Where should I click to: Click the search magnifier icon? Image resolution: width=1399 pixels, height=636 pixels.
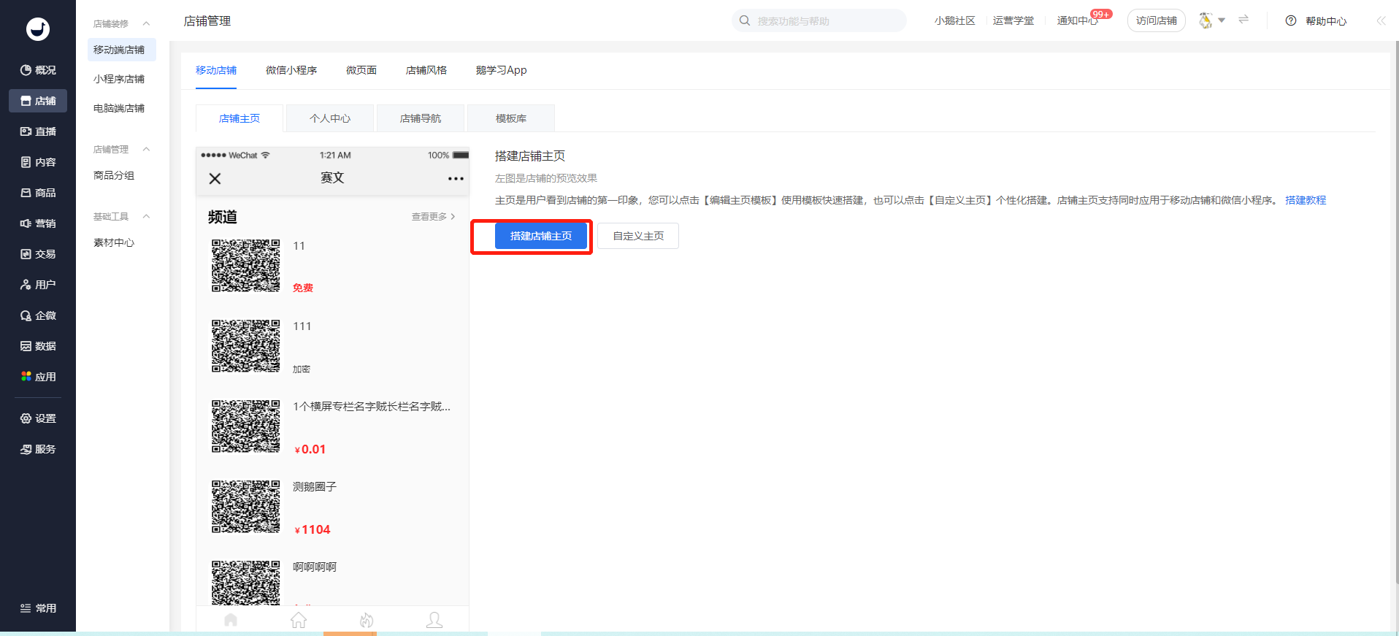(x=745, y=20)
